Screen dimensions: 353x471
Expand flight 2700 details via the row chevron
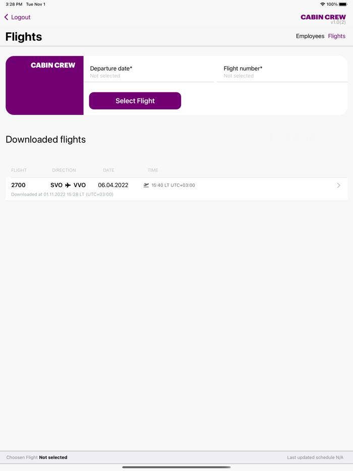(338, 185)
